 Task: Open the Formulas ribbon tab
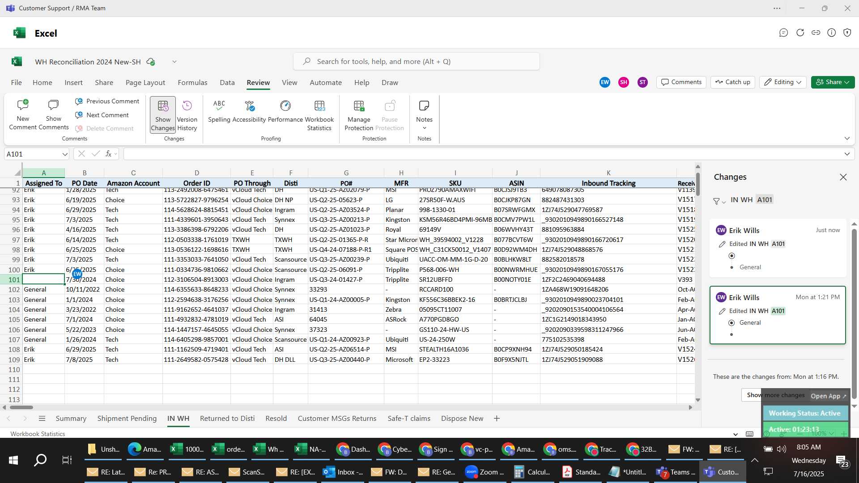(192, 83)
